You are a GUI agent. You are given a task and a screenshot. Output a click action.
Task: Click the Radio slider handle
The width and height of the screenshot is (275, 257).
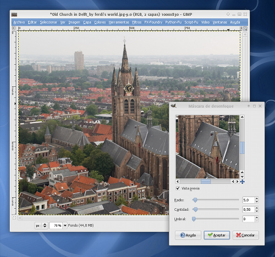click(195, 200)
